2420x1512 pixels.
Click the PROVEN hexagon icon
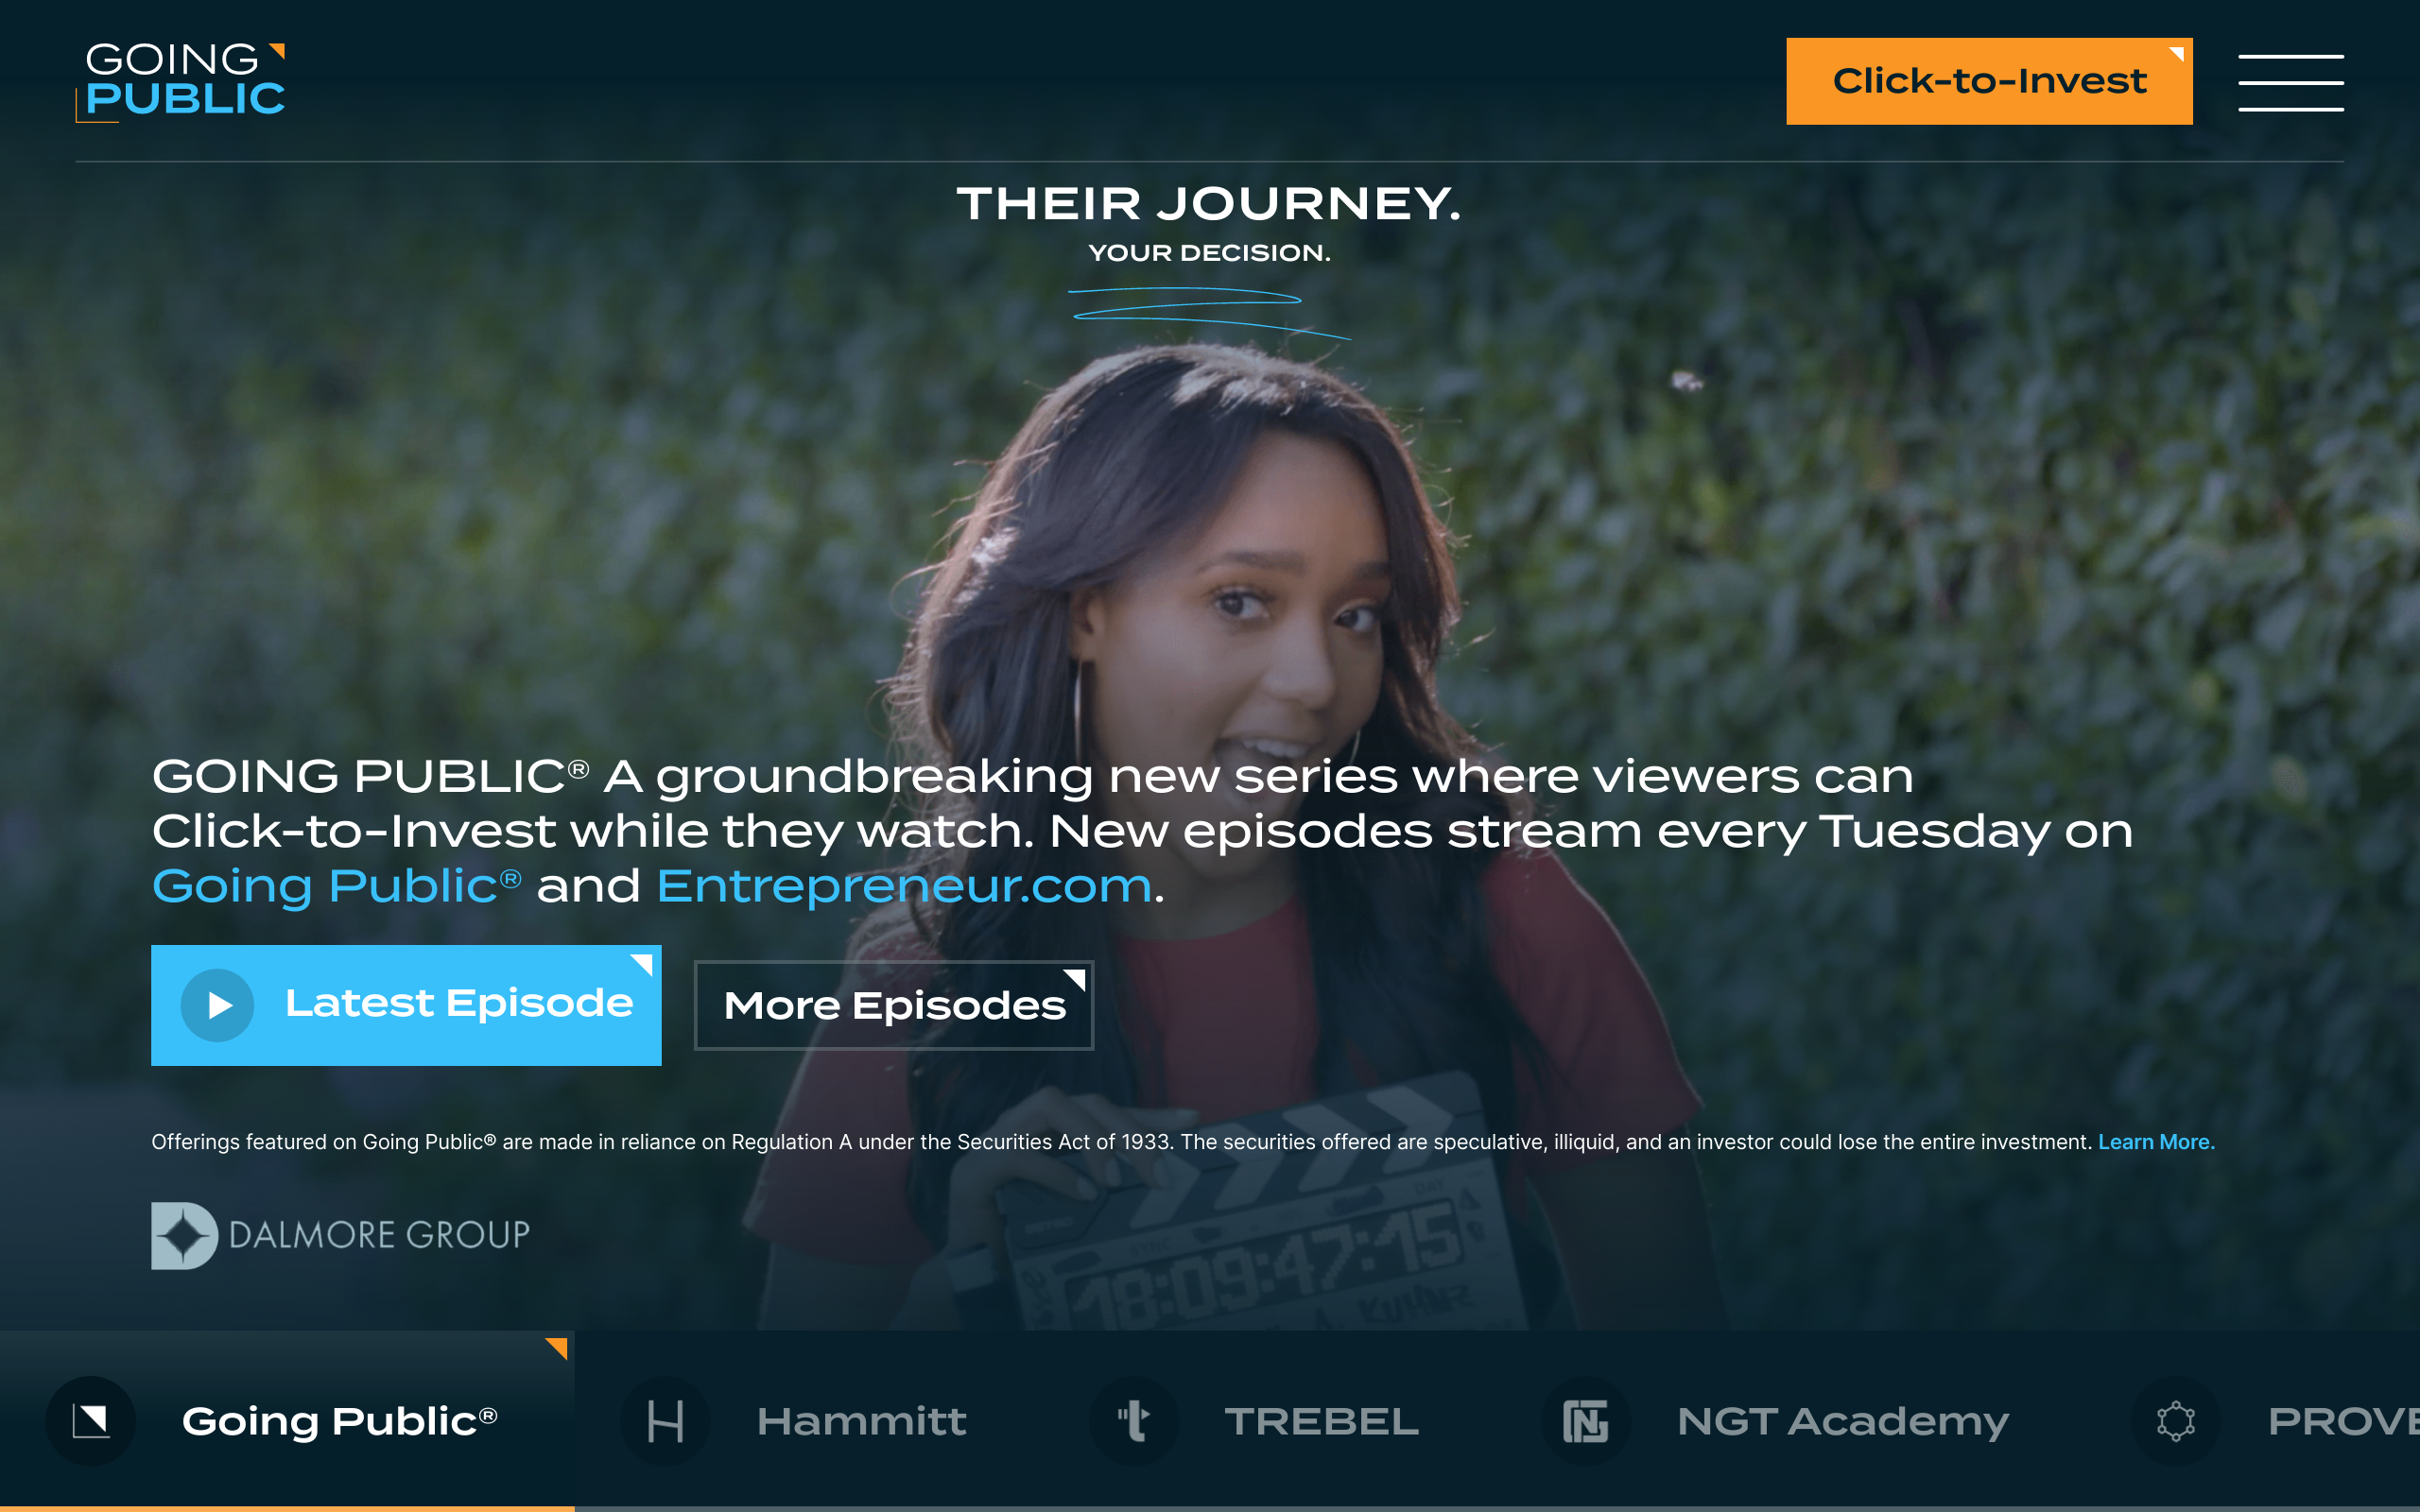2176,1420
